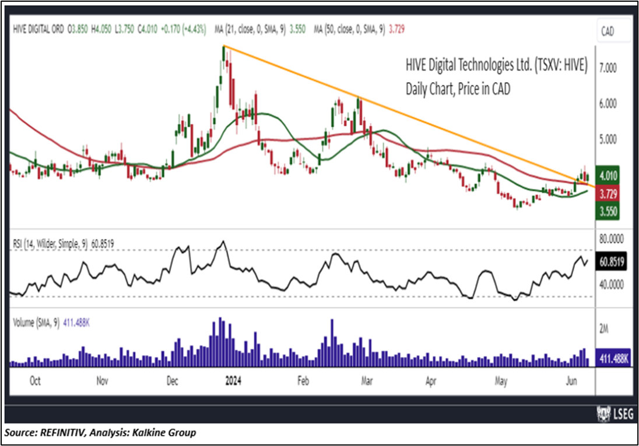Screen dimensions: 639x446
Task: Click the chart title HIVE Digital Technologies Ltd.
Action: point(496,65)
